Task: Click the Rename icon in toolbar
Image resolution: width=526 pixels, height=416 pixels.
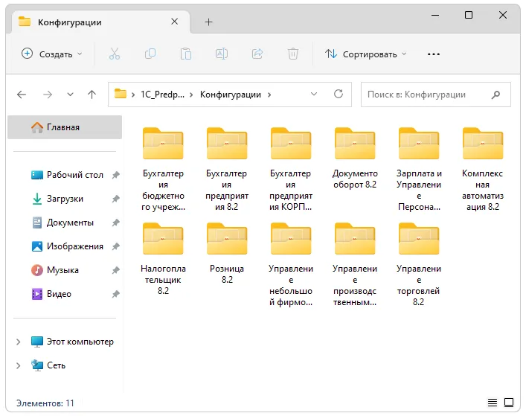Action: (222, 54)
